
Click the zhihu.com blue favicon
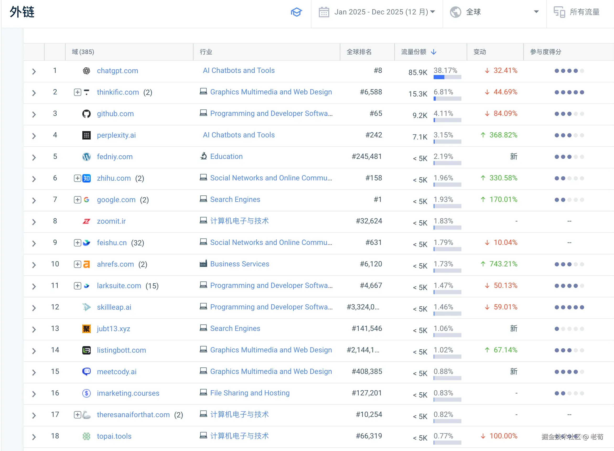(x=86, y=178)
